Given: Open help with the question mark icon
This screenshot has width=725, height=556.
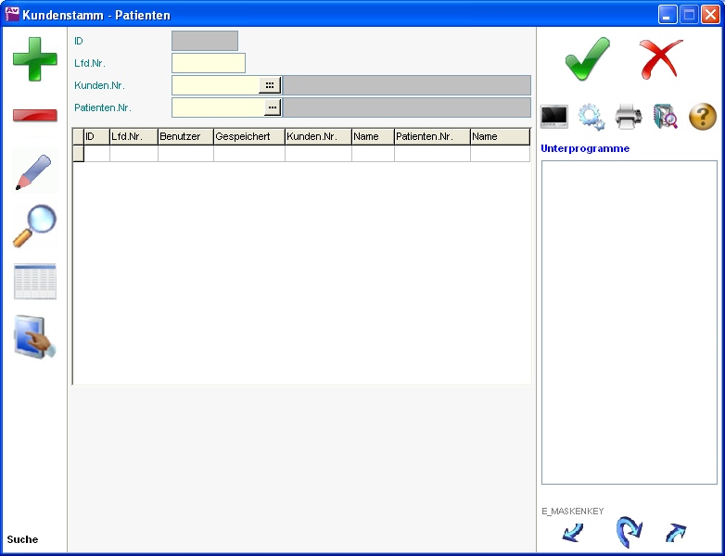Looking at the screenshot, I should coord(703,117).
